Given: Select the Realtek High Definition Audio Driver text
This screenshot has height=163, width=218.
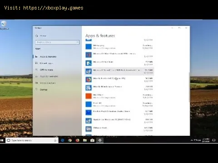Looking at the screenshot, I should [112, 111].
